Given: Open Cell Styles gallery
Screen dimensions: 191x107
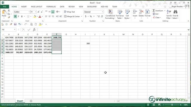Looking at the screenshot, I should click(x=127, y=14).
